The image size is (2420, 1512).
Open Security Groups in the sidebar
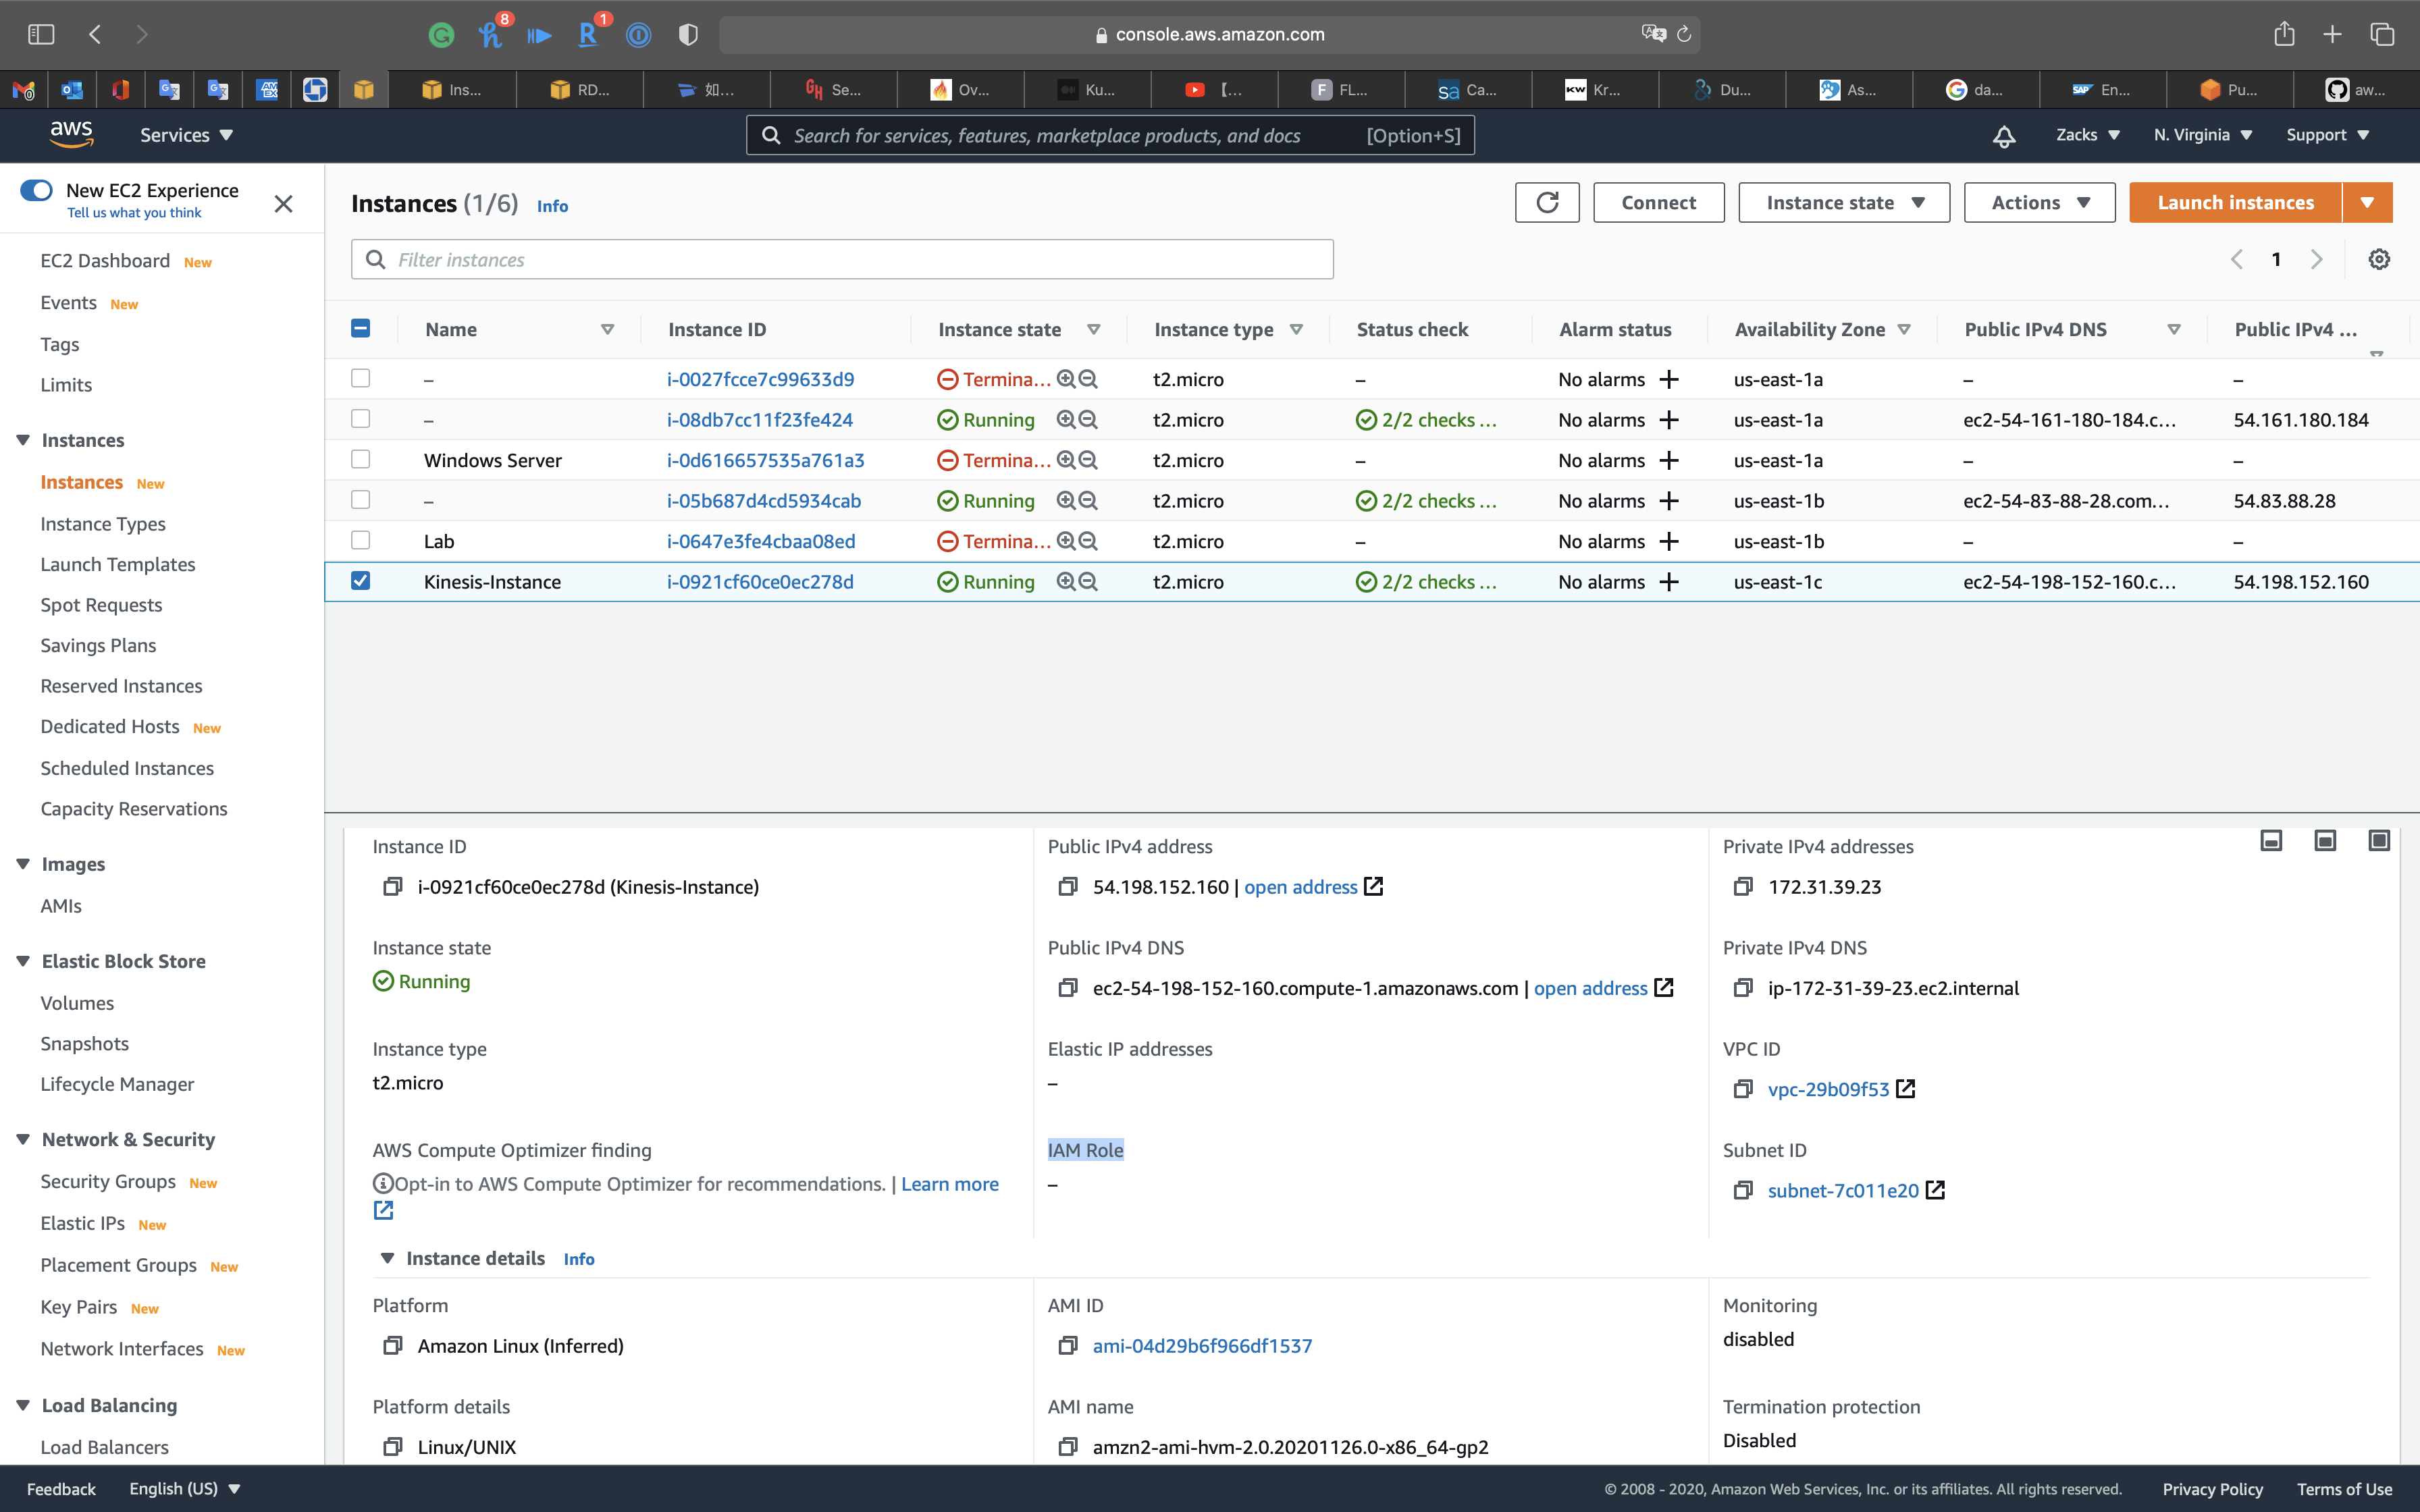(108, 1182)
